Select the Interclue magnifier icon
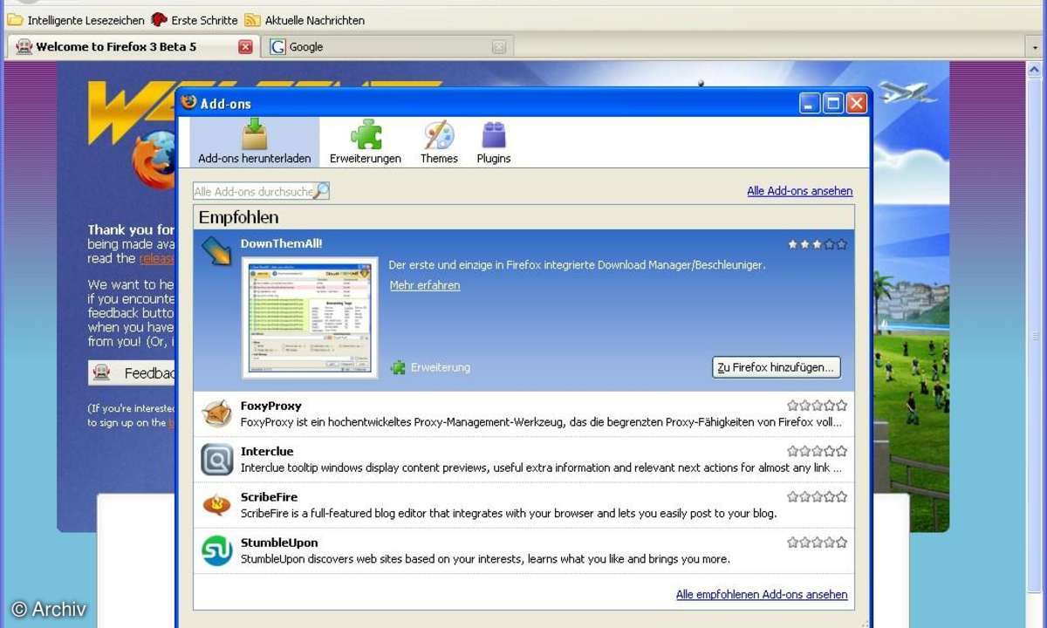 (x=217, y=459)
